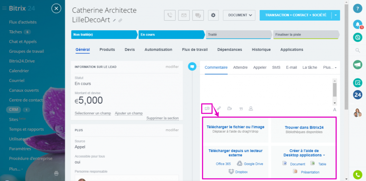Click modifier in the Plus section
The image size is (366, 181).
172,130
